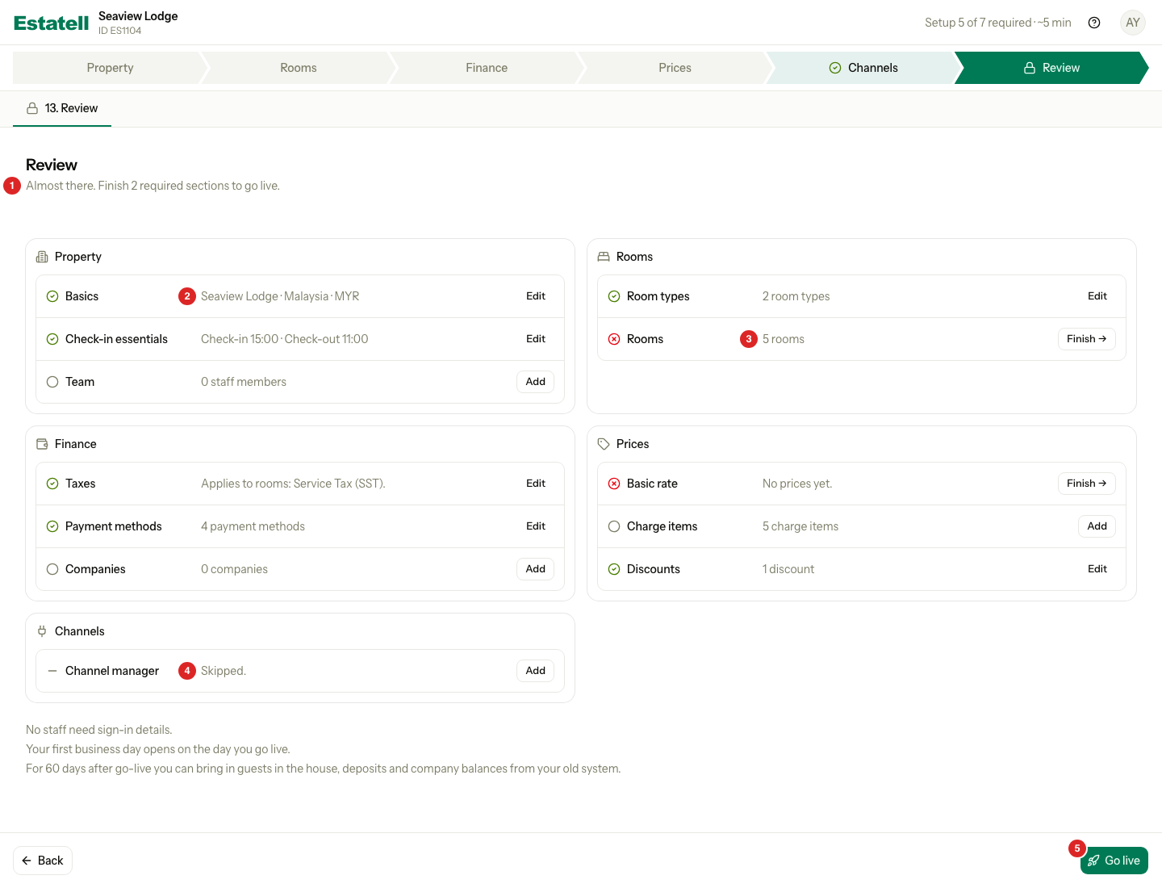
Task: Edit the Basics property details
Action: point(536,296)
